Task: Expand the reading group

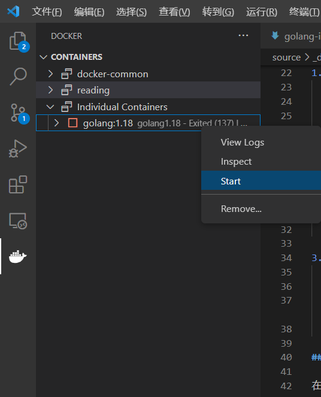Action: 51,90
